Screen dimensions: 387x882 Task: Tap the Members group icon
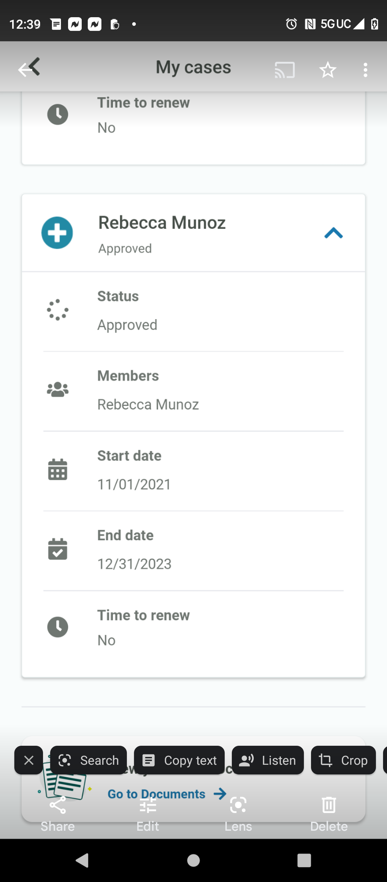pos(58,389)
